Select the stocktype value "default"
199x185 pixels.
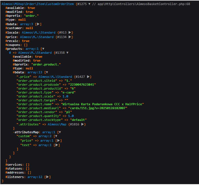[x=78, y=120]
